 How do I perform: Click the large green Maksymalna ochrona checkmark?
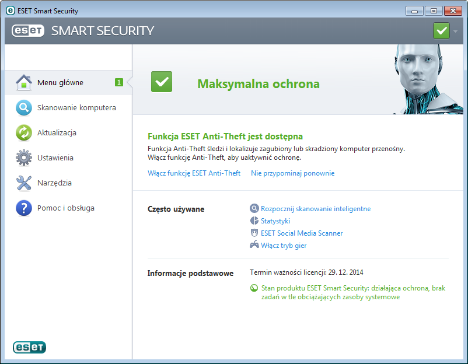162,82
